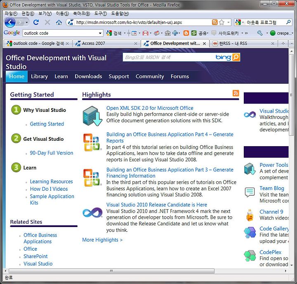
Task: Click the infinity logo beside Release Candidate article
Action: (92, 212)
